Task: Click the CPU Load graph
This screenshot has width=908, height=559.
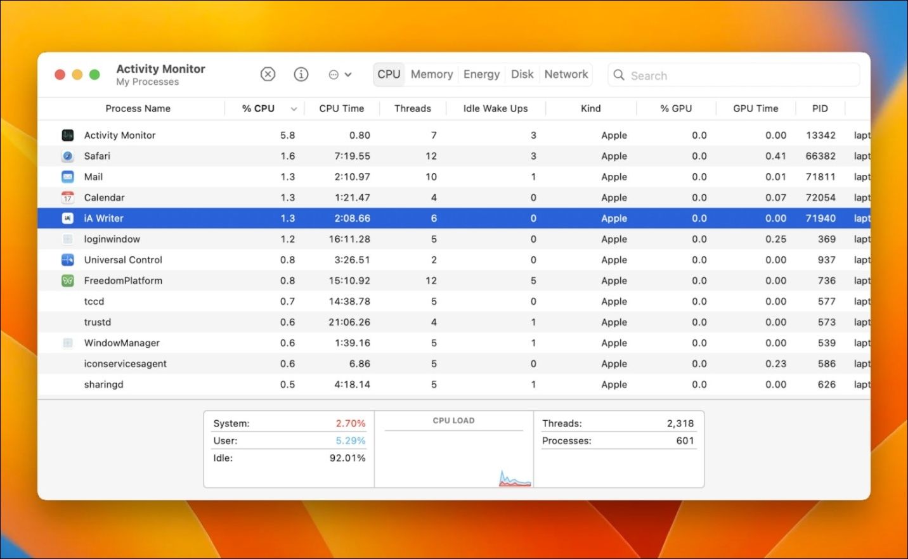Action: coord(454,455)
